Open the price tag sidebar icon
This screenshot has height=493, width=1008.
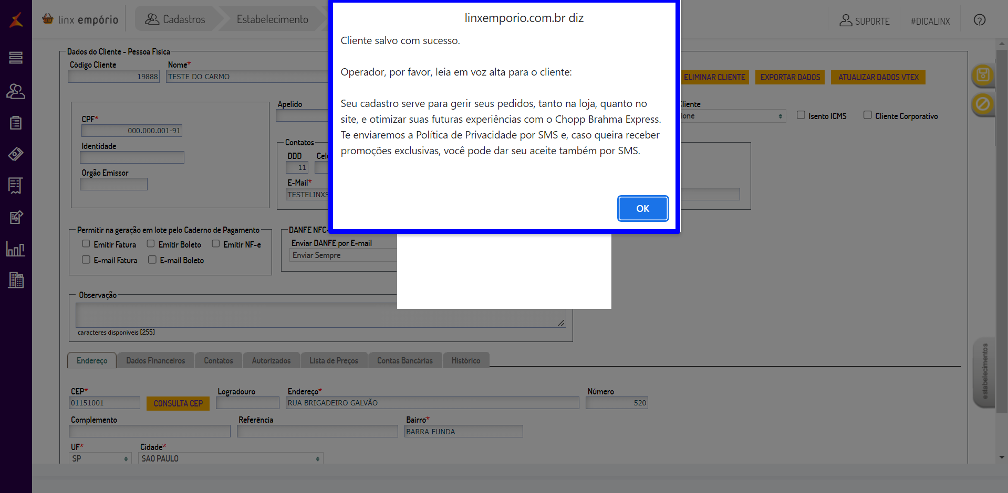(16, 154)
